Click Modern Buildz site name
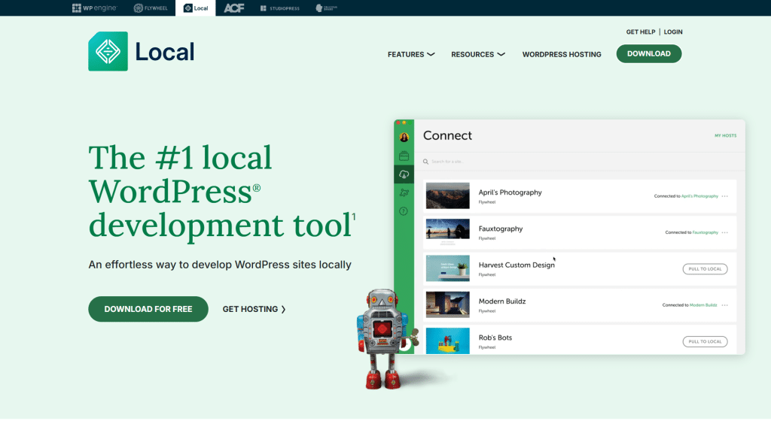Screen dimensions: 771x433 click(502, 301)
